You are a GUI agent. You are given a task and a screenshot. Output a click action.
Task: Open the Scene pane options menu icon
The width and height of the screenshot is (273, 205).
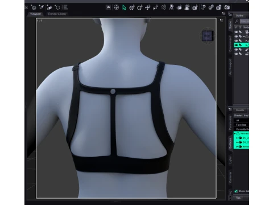(230, 15)
